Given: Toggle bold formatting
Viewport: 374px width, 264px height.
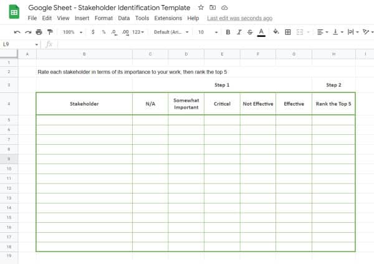Looking at the screenshot, I should tap(228, 32).
